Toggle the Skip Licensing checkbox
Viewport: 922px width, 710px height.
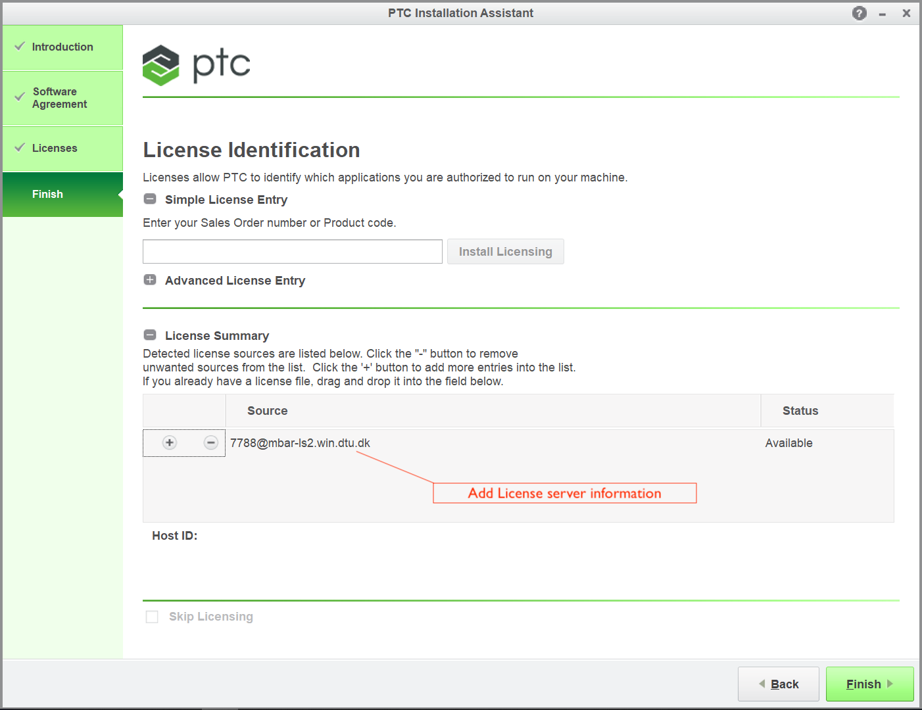click(x=152, y=617)
